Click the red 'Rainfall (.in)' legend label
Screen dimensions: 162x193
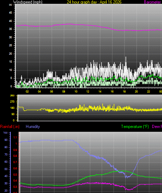click(10, 127)
